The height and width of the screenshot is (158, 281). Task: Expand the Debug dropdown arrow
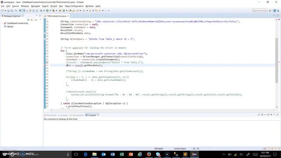coord(44,11)
